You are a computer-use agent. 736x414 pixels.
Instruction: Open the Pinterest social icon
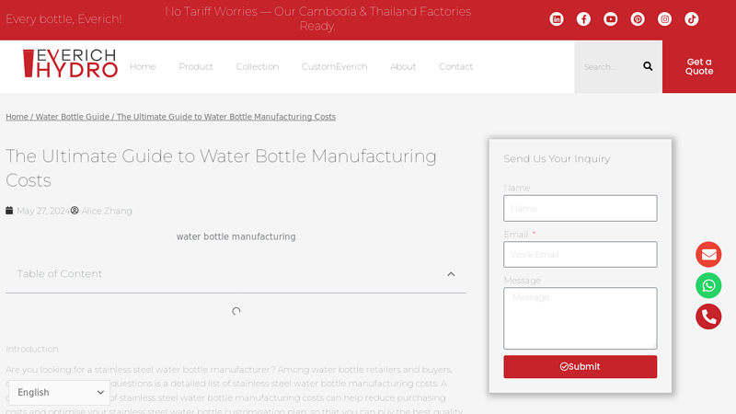638,19
